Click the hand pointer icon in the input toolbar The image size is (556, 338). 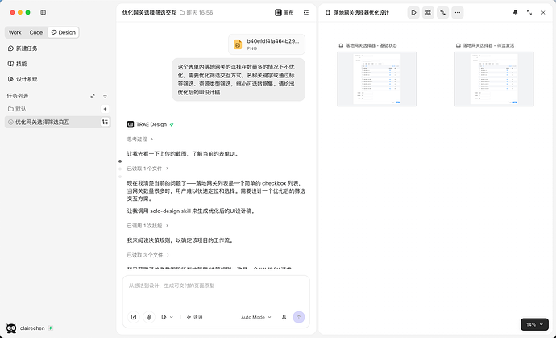(x=149, y=317)
